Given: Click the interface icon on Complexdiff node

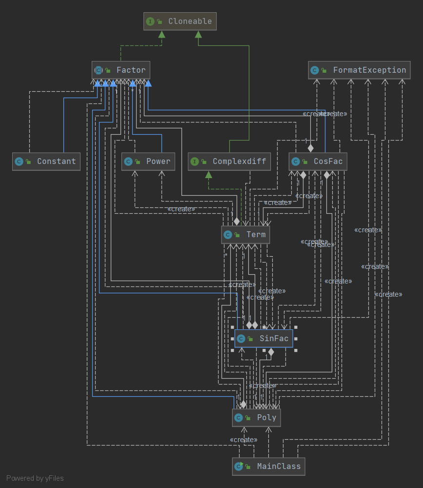Looking at the screenshot, I should [x=195, y=162].
